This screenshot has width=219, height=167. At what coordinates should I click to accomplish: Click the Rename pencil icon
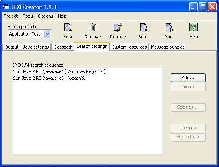[118, 27]
